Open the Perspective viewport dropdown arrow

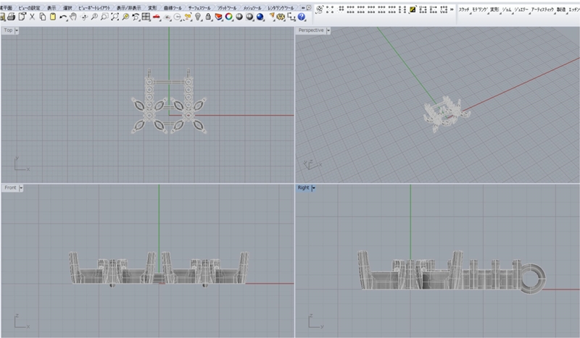[328, 30]
